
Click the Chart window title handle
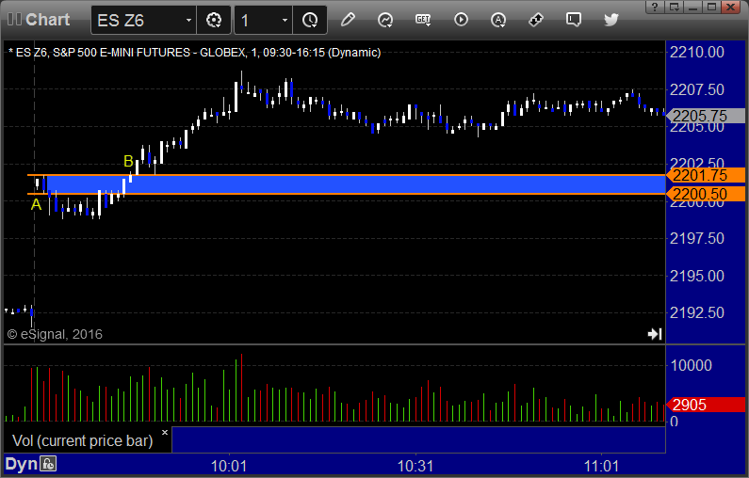pyautogui.click(x=39, y=20)
